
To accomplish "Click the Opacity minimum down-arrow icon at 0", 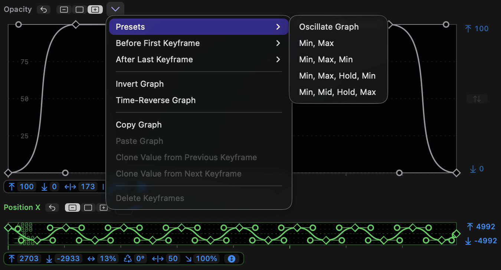I will [473, 169].
